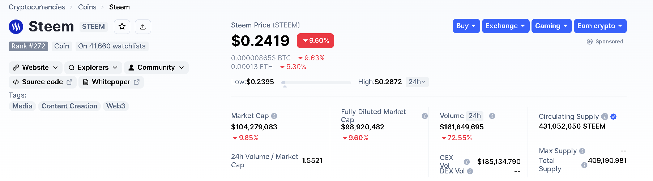The height and width of the screenshot is (181, 653).
Task: Go to Coins breadcrumb
Action: [x=87, y=7]
